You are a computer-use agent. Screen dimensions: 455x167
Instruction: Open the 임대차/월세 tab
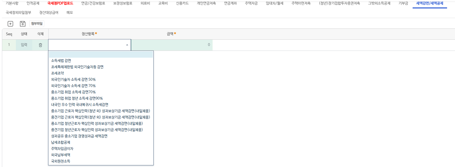point(275,3)
